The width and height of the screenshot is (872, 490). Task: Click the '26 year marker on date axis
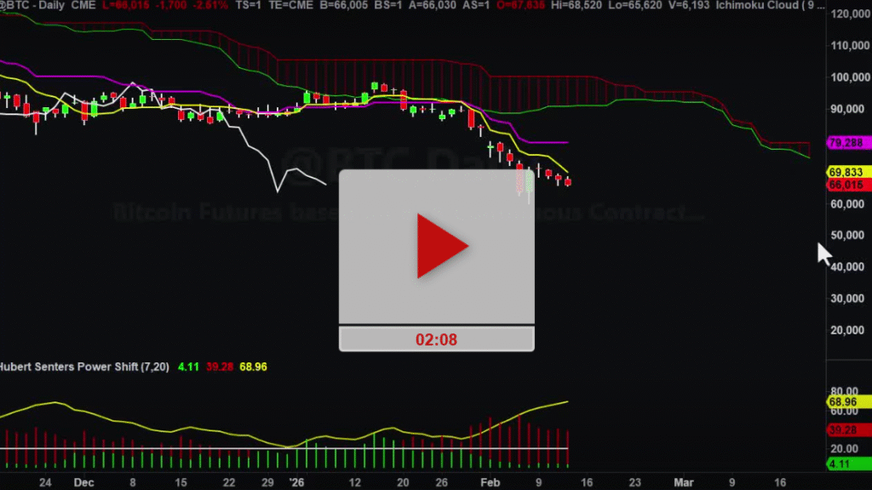tap(296, 481)
